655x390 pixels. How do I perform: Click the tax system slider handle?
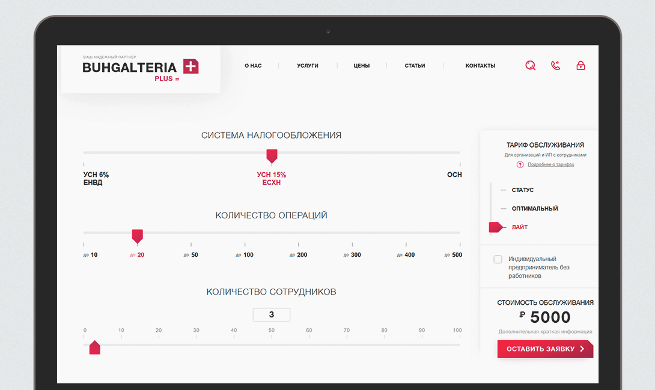(x=272, y=156)
